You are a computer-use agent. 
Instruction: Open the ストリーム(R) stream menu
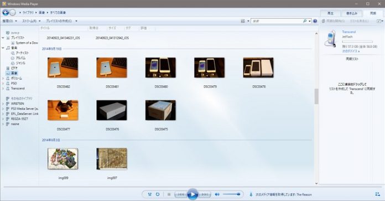31,21
